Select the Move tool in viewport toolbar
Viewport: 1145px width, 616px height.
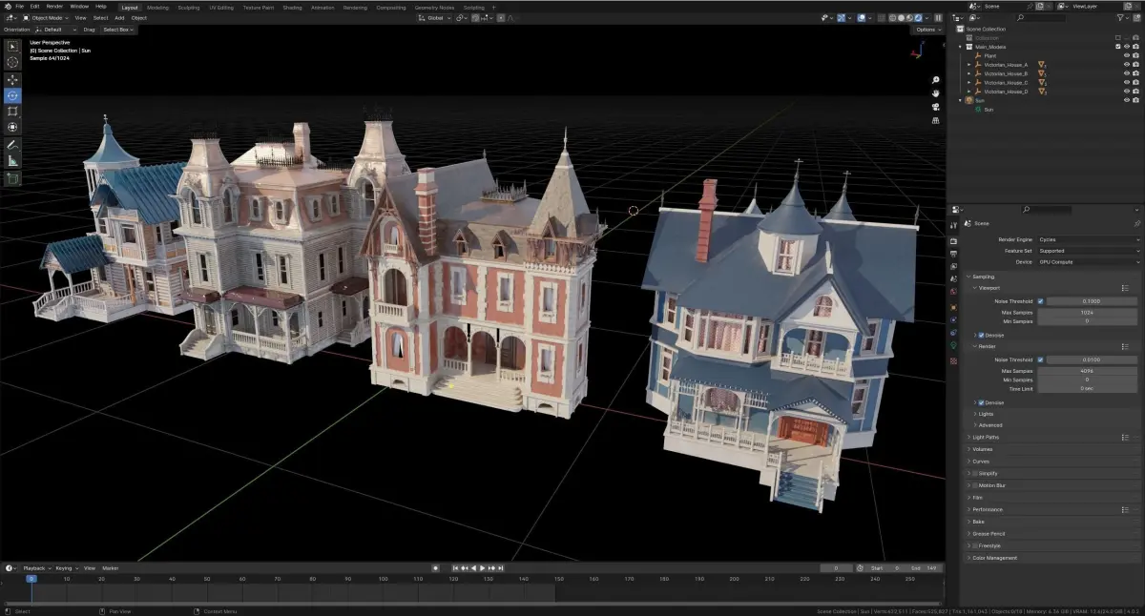click(x=12, y=79)
